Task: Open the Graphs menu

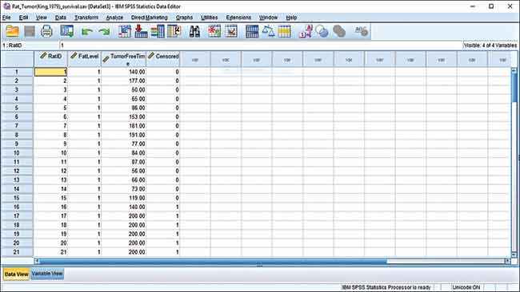Action: (x=184, y=18)
